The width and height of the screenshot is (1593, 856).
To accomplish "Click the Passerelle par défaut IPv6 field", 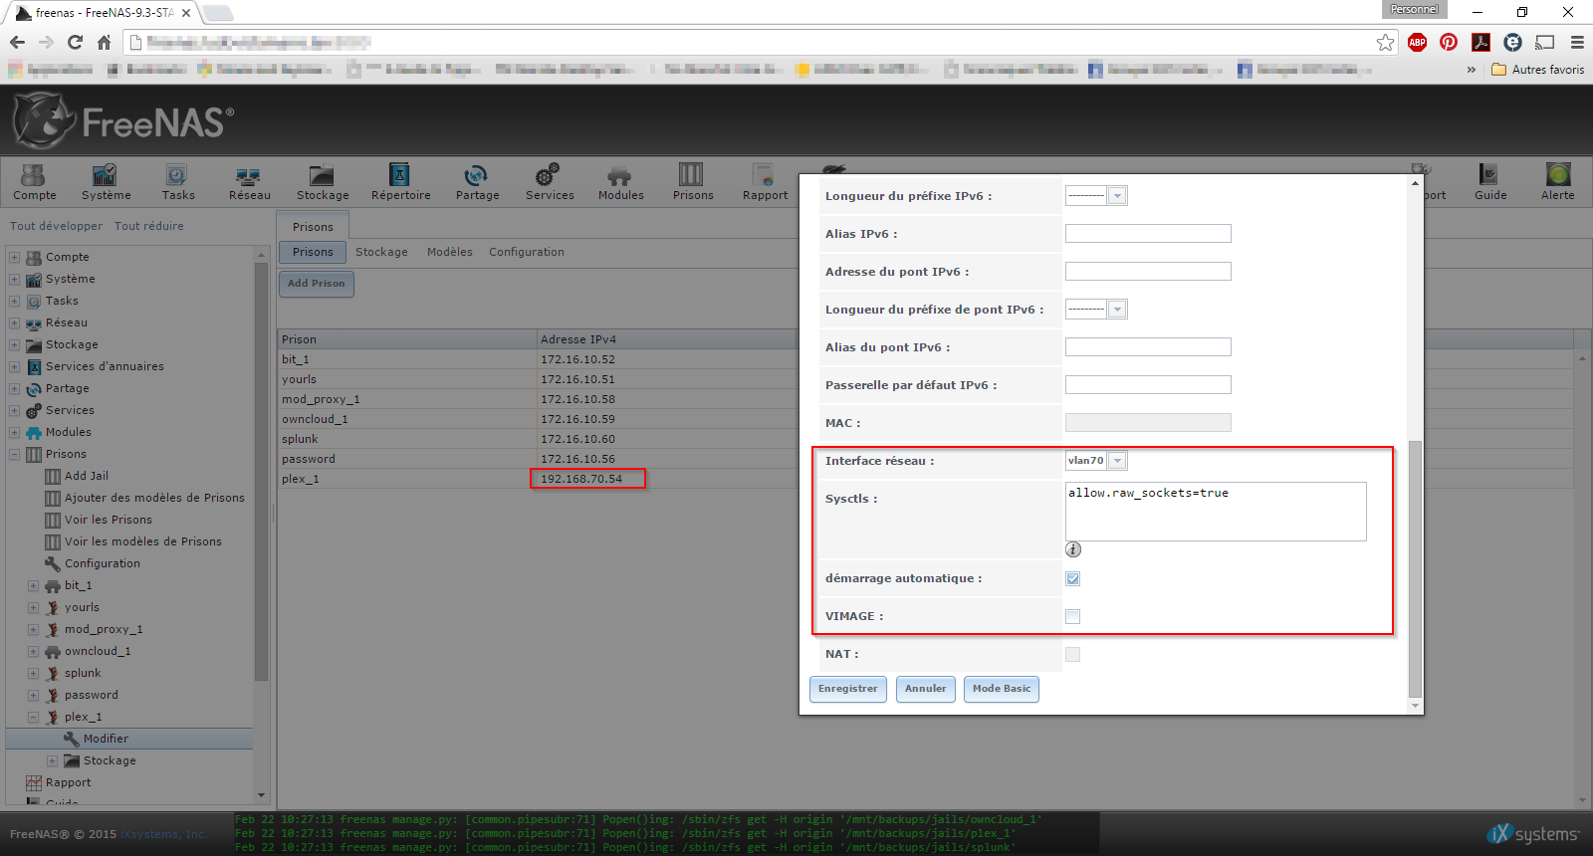I will pos(1148,385).
